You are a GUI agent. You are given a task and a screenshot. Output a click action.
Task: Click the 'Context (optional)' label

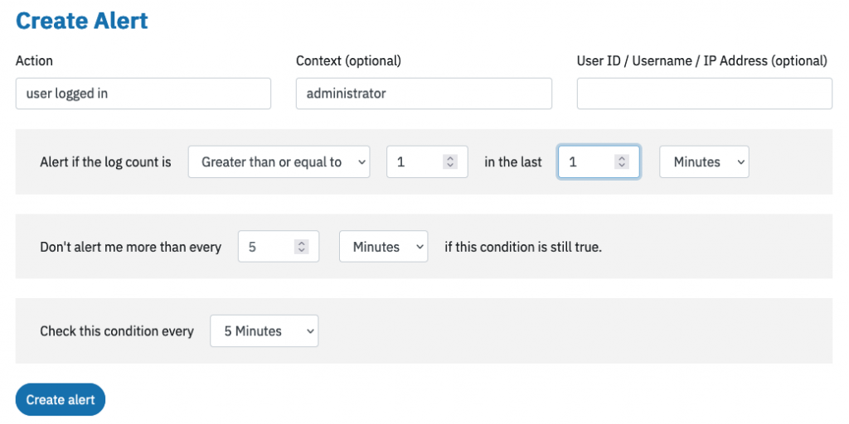[349, 61]
